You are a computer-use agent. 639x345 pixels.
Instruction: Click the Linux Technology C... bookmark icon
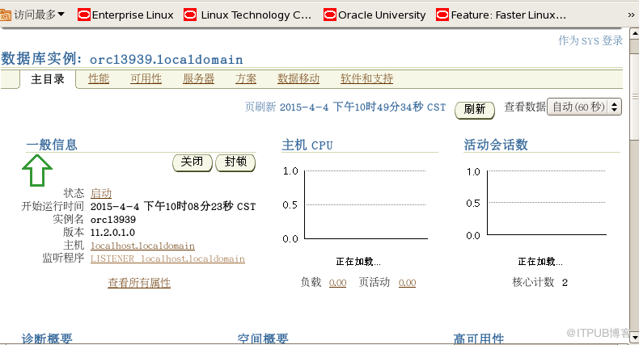(190, 15)
